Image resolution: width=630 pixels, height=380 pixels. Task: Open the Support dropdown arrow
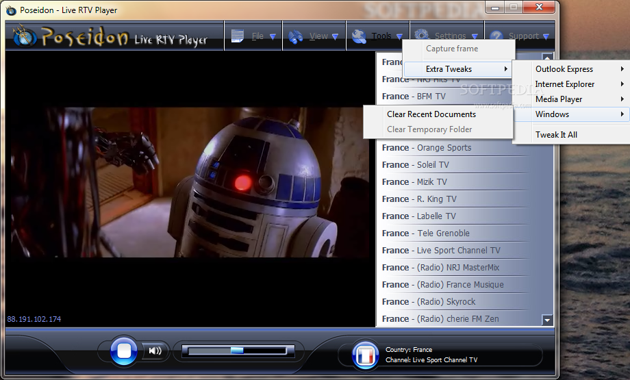coord(546,36)
